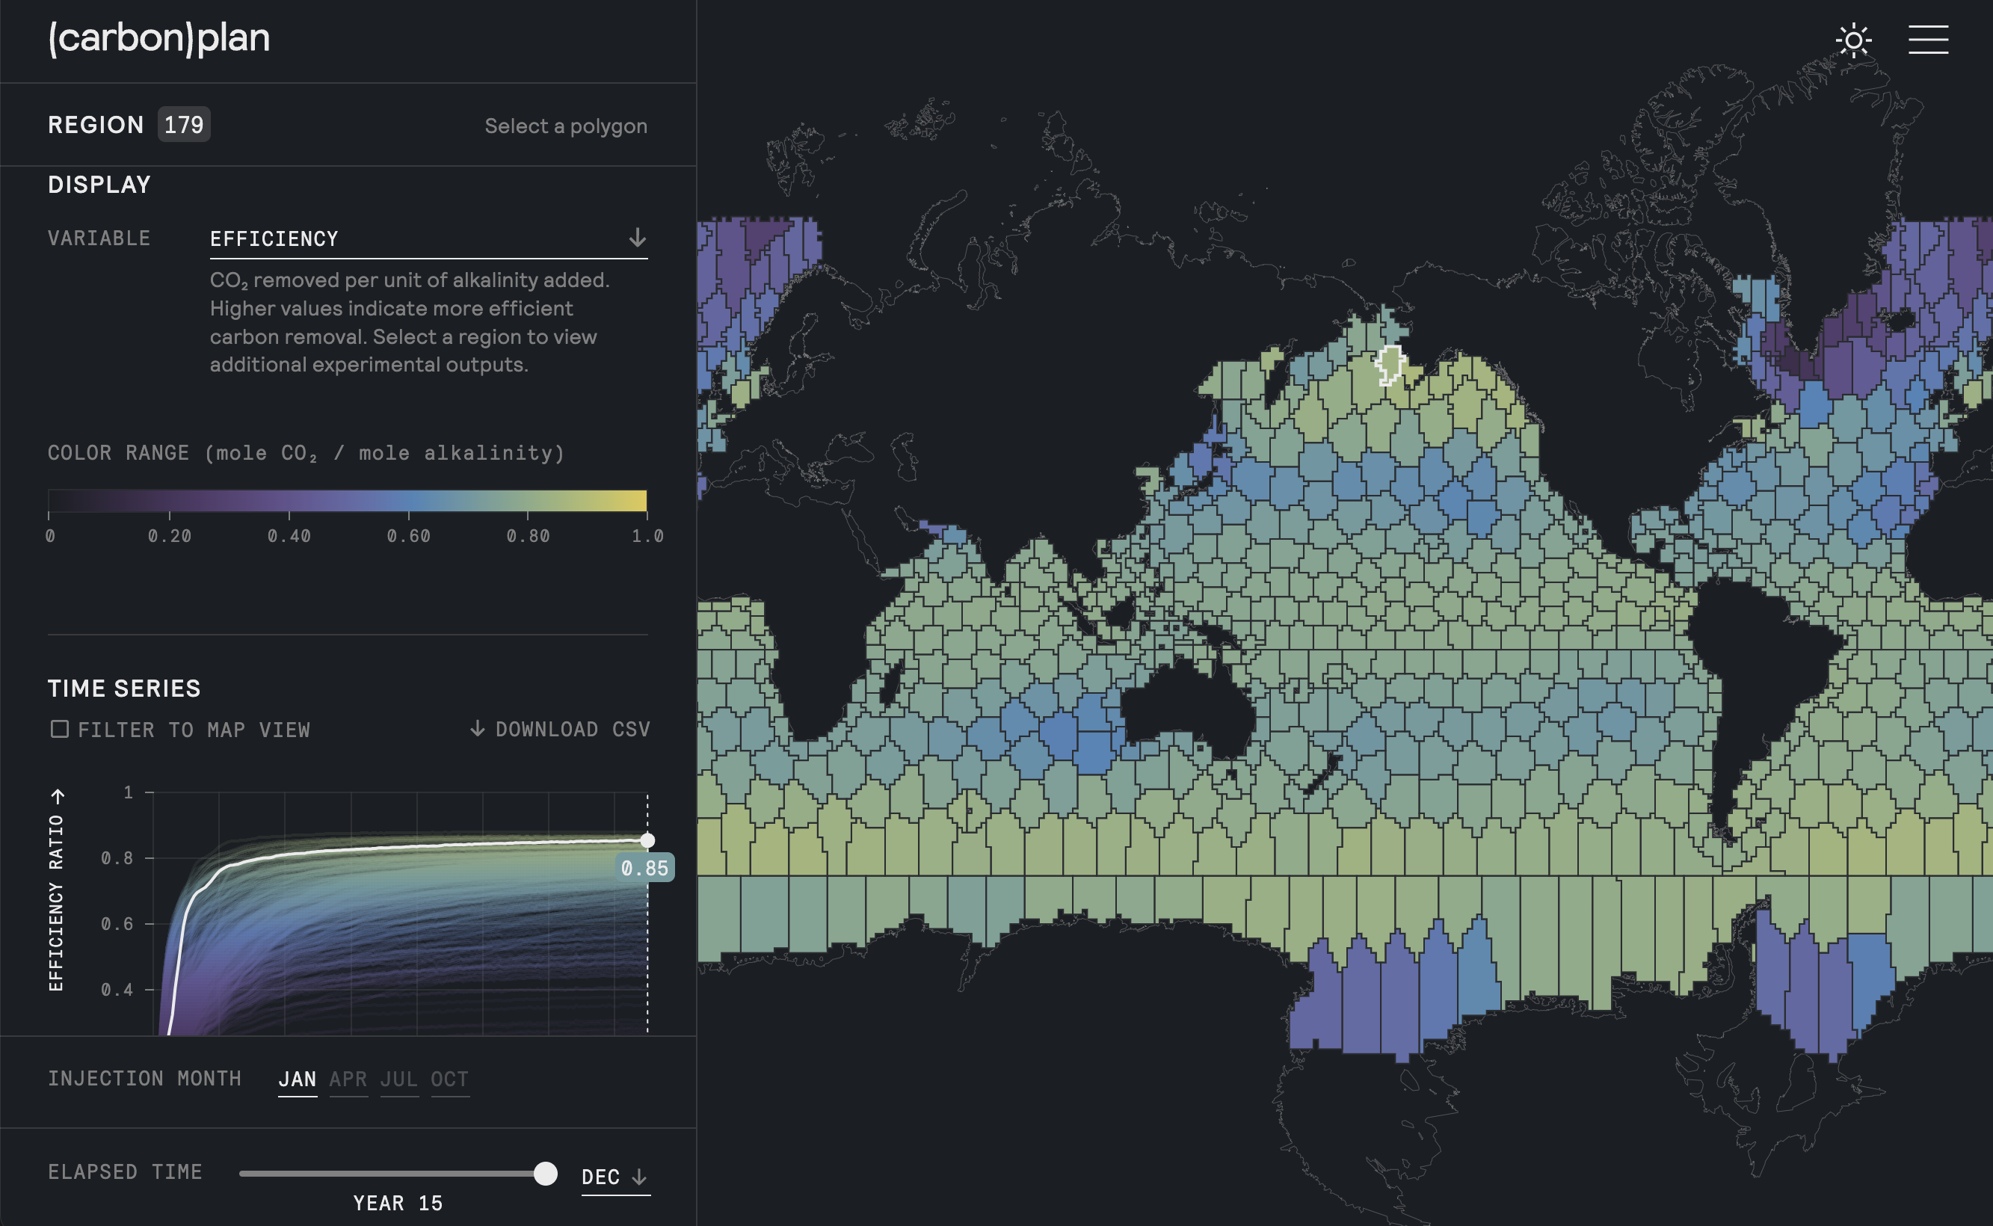
Task: Select APR injection month
Action: (x=348, y=1079)
